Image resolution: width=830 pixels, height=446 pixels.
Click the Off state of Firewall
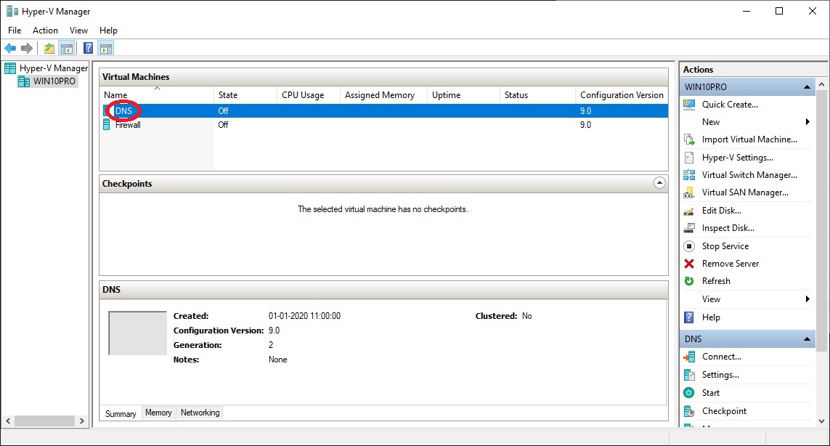click(224, 125)
